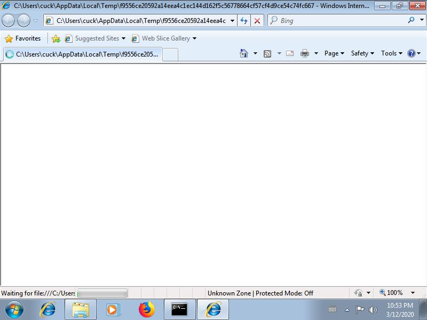This screenshot has width=427, height=320.
Task: Click the address bar file path
Action: (x=141, y=21)
